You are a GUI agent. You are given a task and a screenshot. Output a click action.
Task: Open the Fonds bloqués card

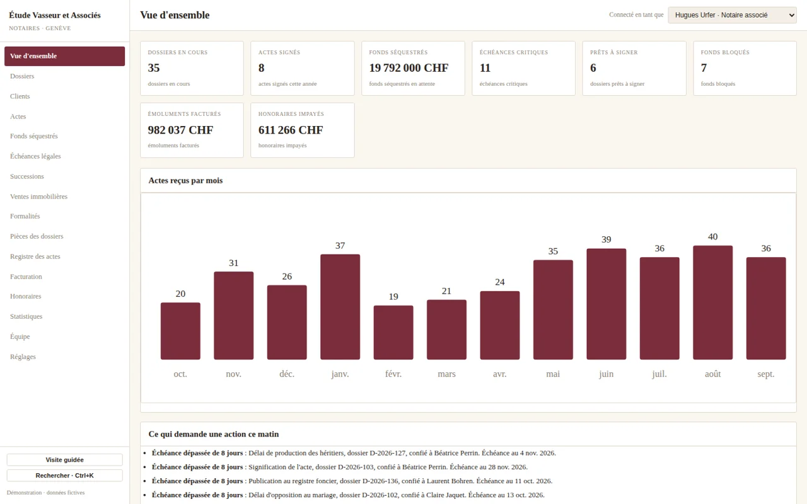[745, 69]
